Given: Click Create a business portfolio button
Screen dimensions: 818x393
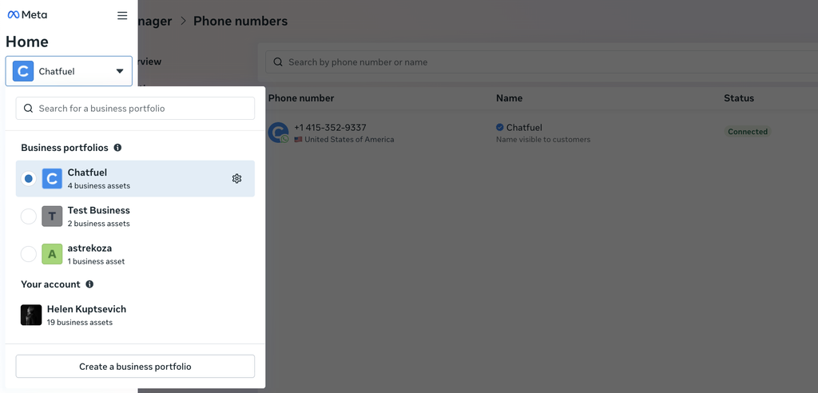Looking at the screenshot, I should [135, 367].
